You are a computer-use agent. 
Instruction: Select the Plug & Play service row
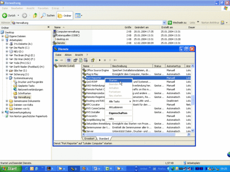136,74
